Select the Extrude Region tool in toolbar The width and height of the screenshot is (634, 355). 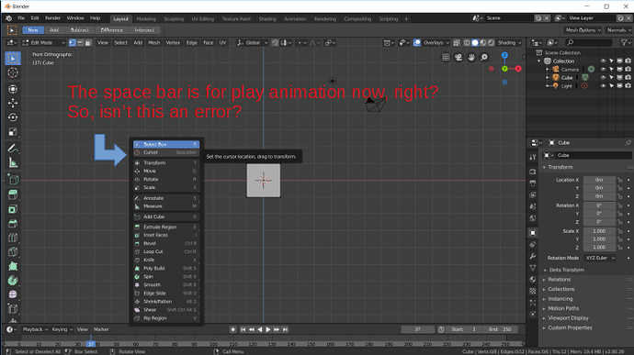tap(13, 195)
